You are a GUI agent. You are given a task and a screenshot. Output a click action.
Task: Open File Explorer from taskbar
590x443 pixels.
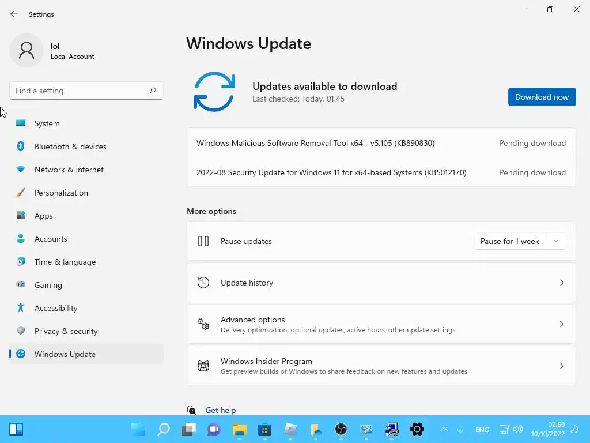(x=239, y=429)
